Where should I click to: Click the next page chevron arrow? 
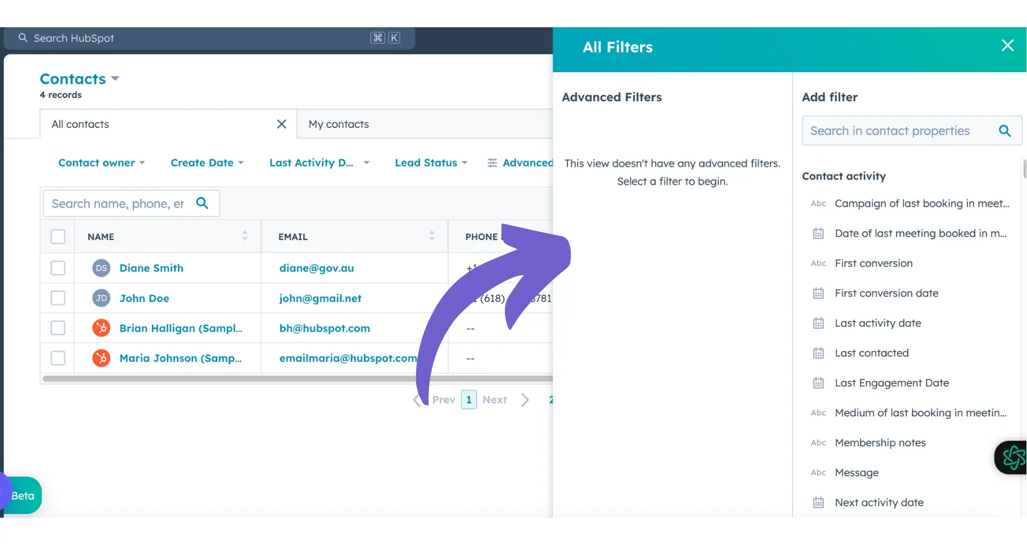(x=525, y=400)
